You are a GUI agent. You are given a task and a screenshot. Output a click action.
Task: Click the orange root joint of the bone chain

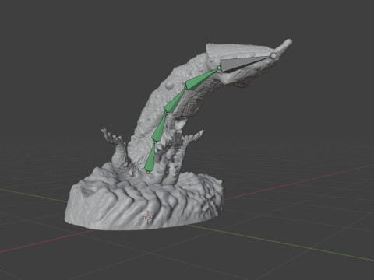148,172
